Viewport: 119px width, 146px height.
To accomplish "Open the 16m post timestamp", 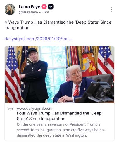I will click(45, 12).
